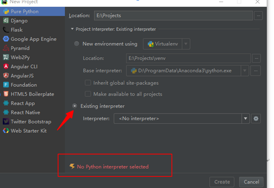Viewport: 274px width, 188px height.
Task: Click the Create button
Action: click(x=222, y=182)
